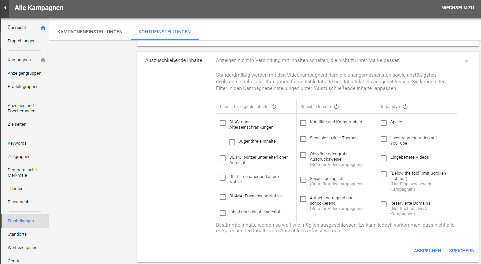The height and width of the screenshot is (264, 481).
Task: Collapse the Auszuschließende Inhalte section chevron
Action: click(x=466, y=61)
